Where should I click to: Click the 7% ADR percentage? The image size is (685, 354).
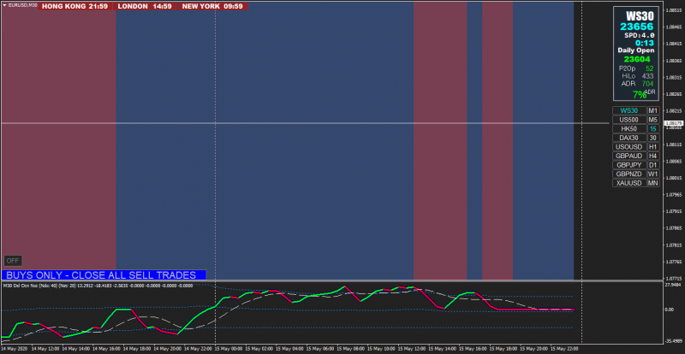point(640,94)
